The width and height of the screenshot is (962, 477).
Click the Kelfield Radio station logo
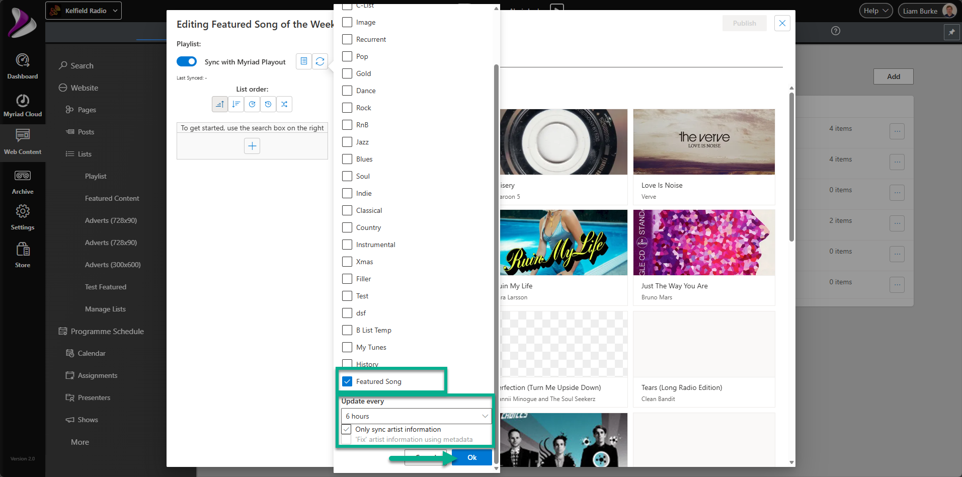click(55, 11)
